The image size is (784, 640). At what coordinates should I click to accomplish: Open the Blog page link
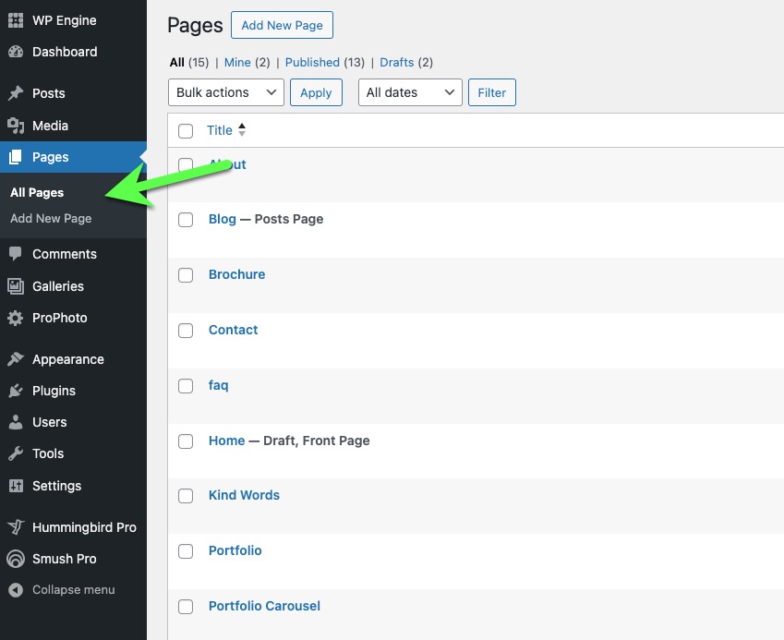coord(223,219)
